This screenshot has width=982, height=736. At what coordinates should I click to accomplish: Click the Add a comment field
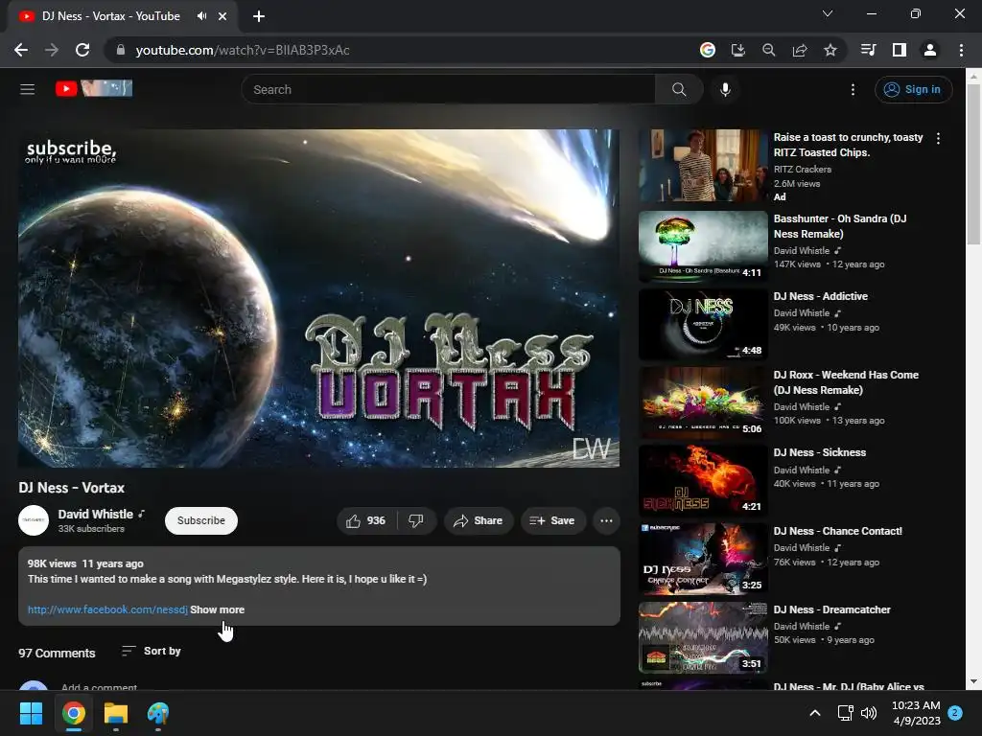click(x=99, y=687)
